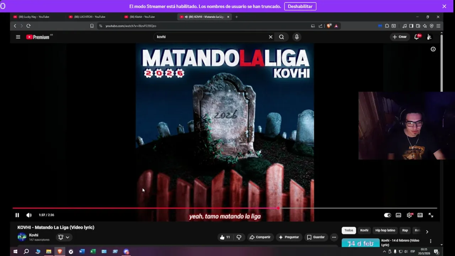The height and width of the screenshot is (256, 455).
Task: Open the Kovhi channel name link
Action: point(34,235)
